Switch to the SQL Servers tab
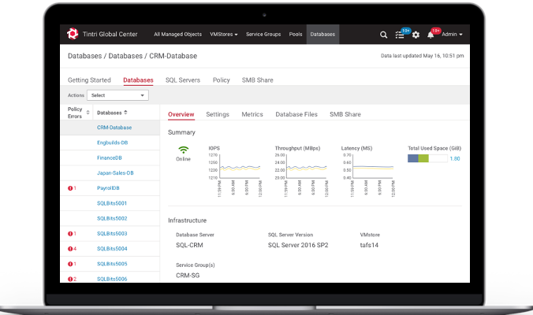The image size is (533, 315). click(x=183, y=80)
